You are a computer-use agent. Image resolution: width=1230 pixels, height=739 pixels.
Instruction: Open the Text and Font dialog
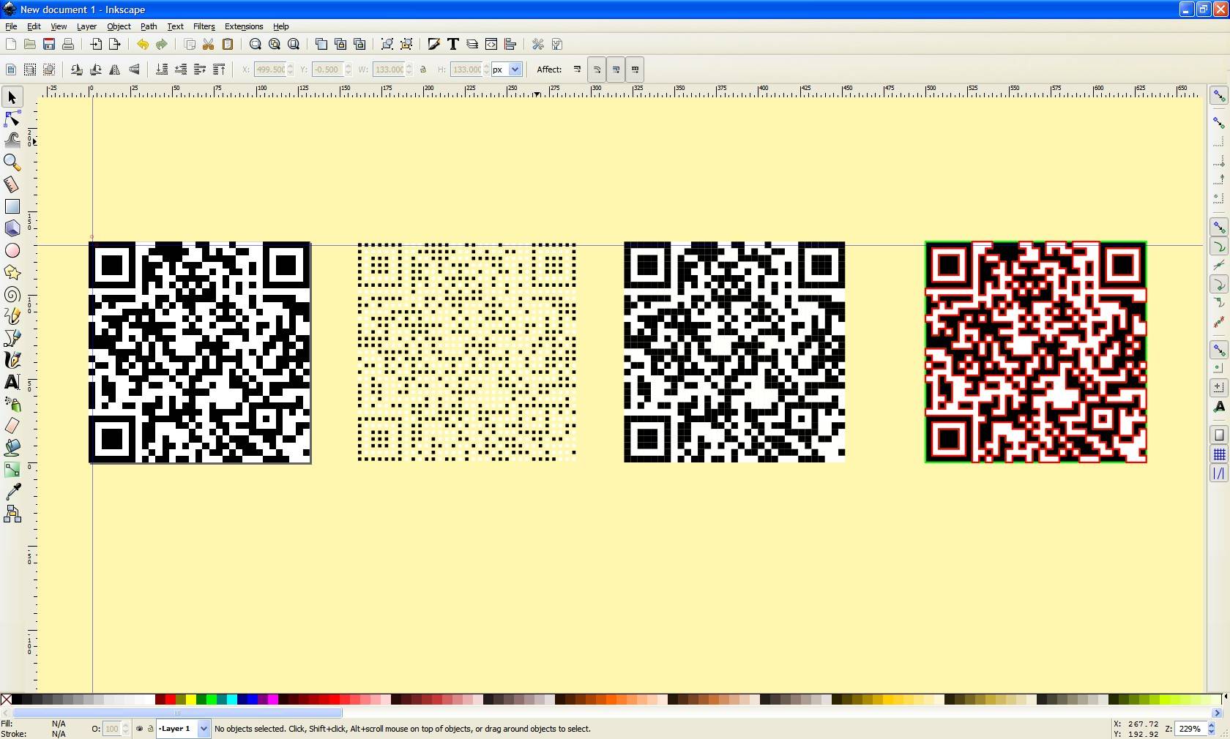pyautogui.click(x=453, y=45)
